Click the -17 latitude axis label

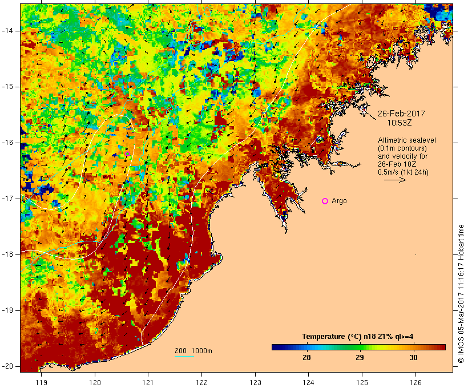tap(7, 199)
